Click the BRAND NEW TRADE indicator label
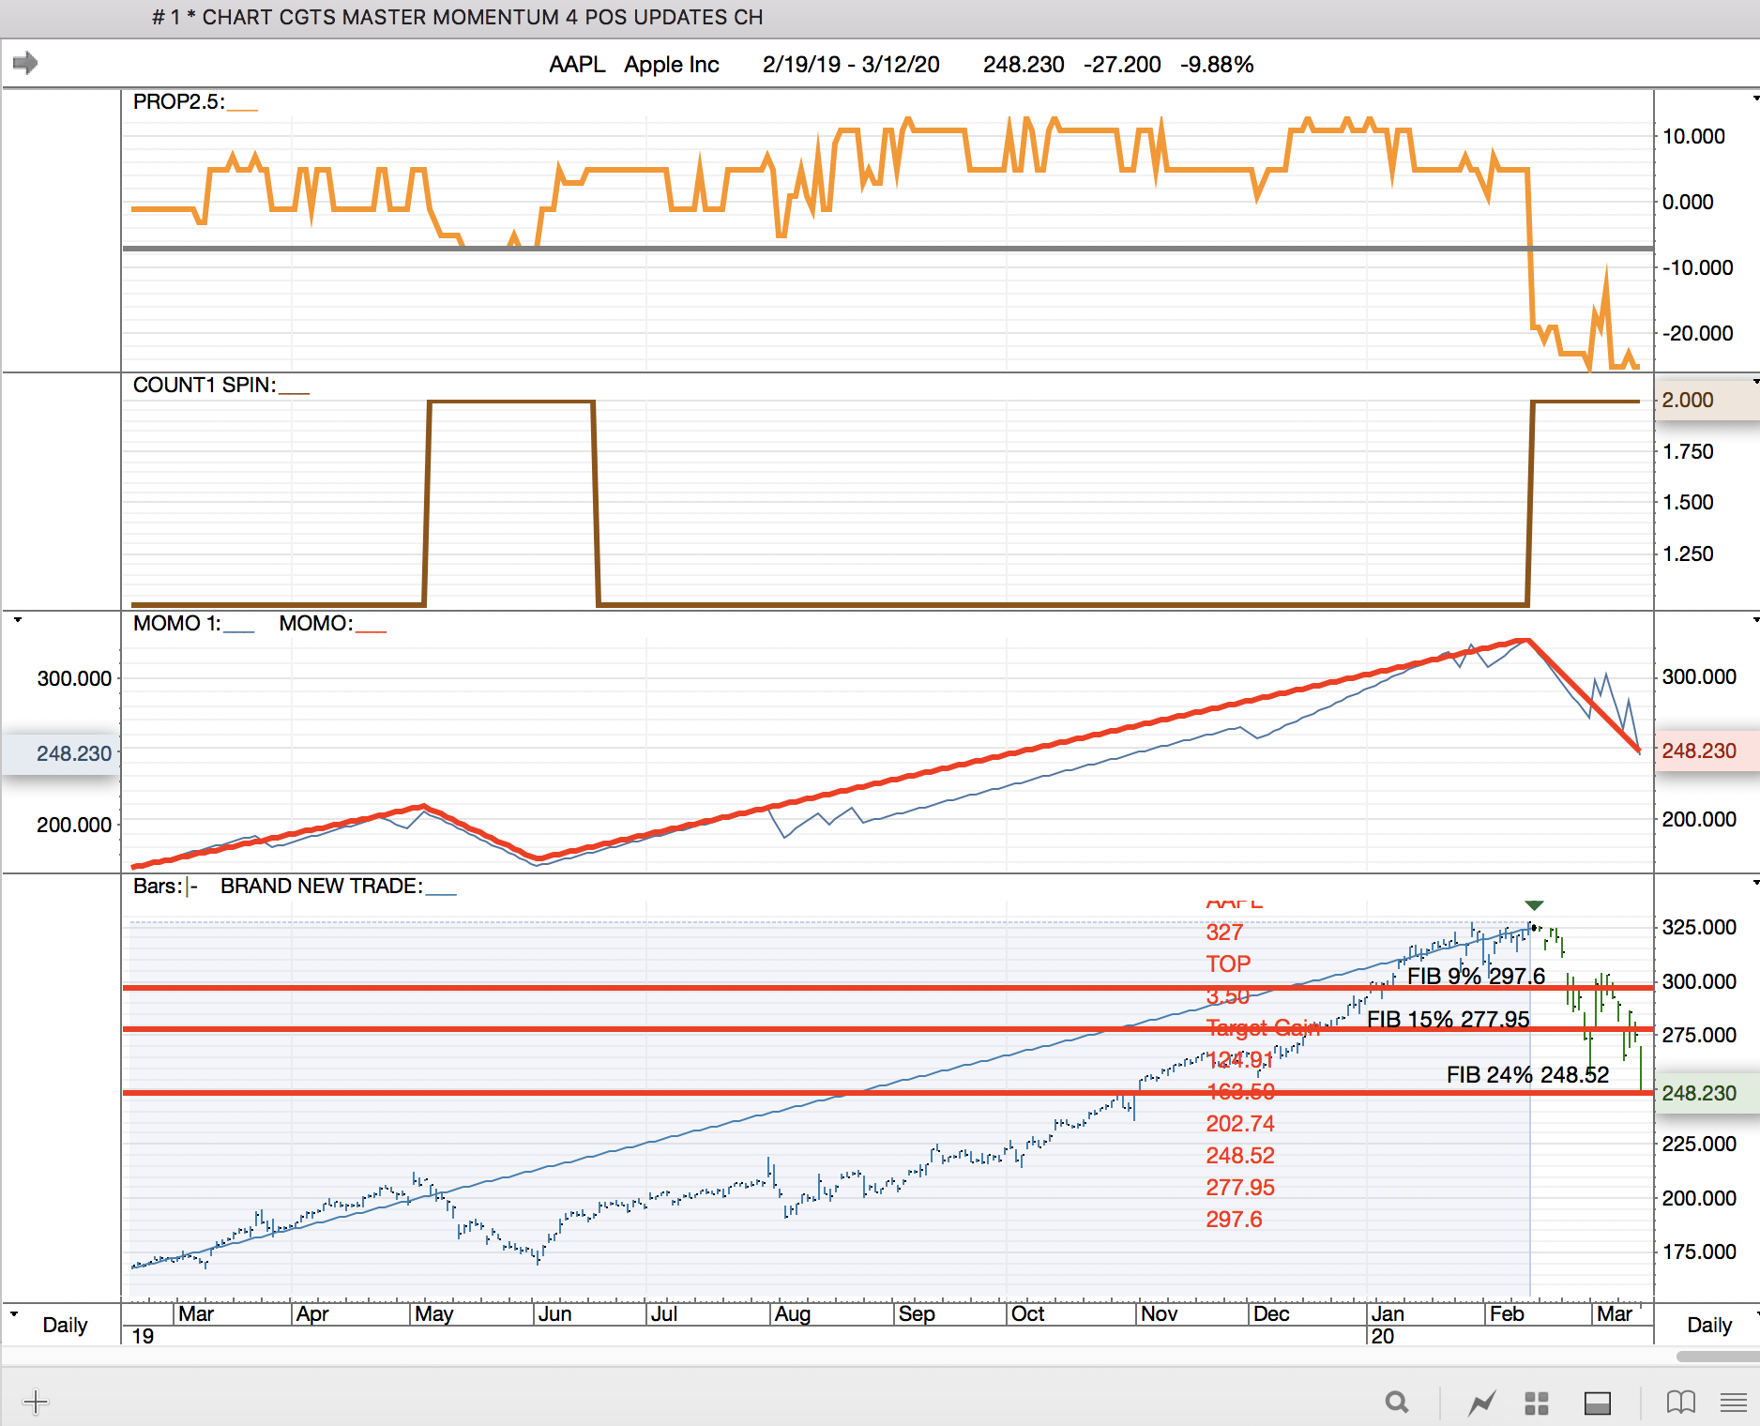1760x1426 pixels. coord(321,886)
